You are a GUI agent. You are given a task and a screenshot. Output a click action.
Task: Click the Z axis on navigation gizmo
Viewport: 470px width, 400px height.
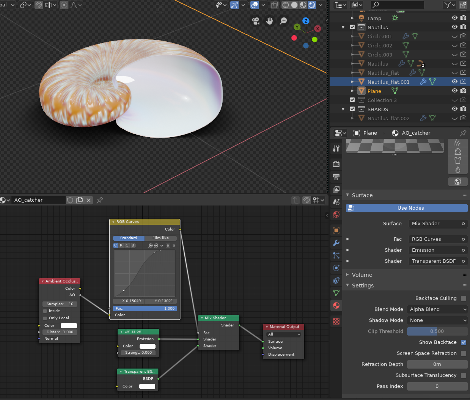click(306, 21)
